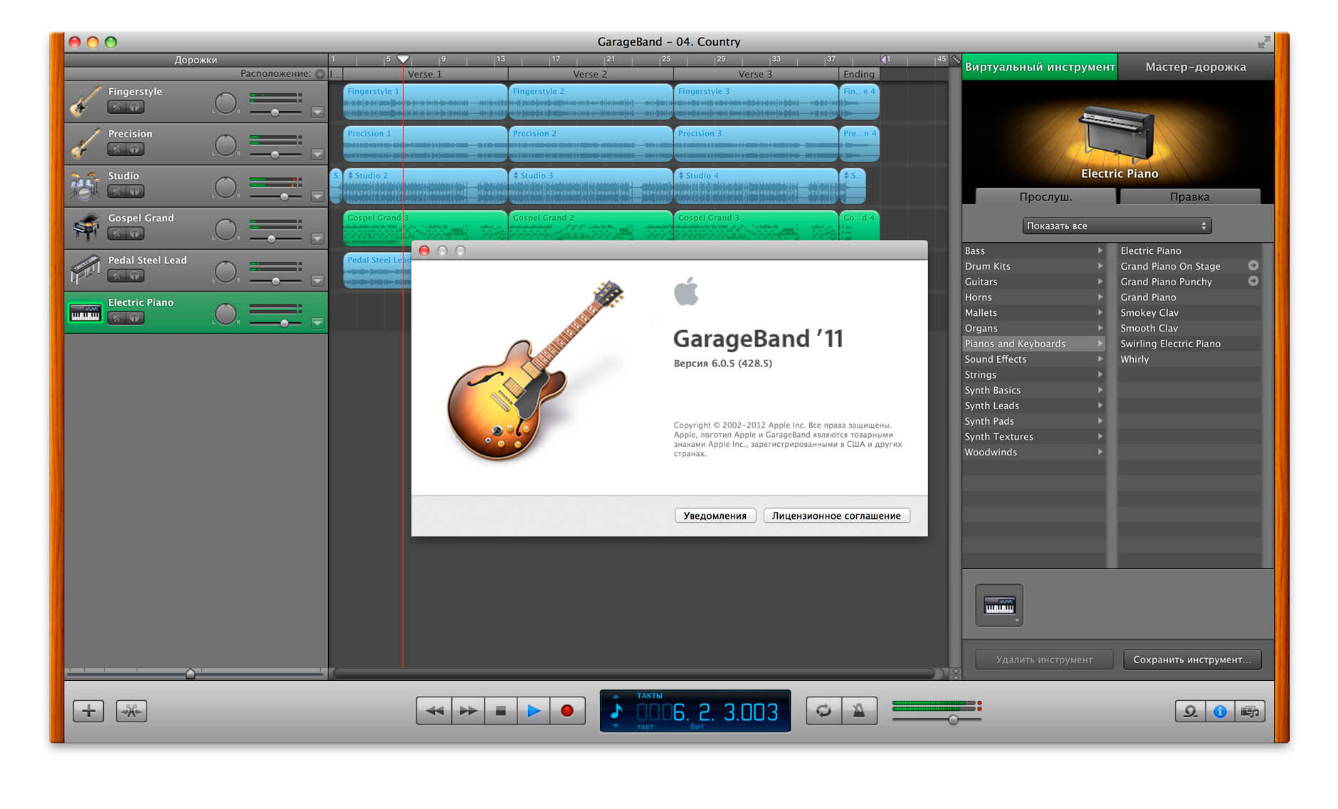1338x809 pixels.
Task: Solo the Electric Piano track with the headphones button
Action: point(135,318)
